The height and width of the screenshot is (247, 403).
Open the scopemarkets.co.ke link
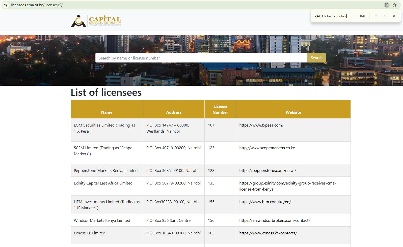[267, 148]
